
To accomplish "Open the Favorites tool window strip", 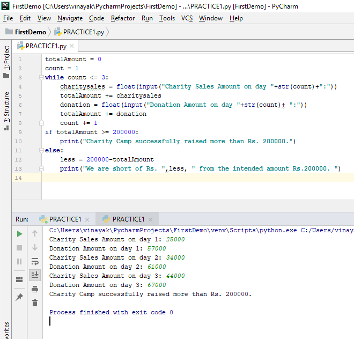I will click(x=6, y=330).
